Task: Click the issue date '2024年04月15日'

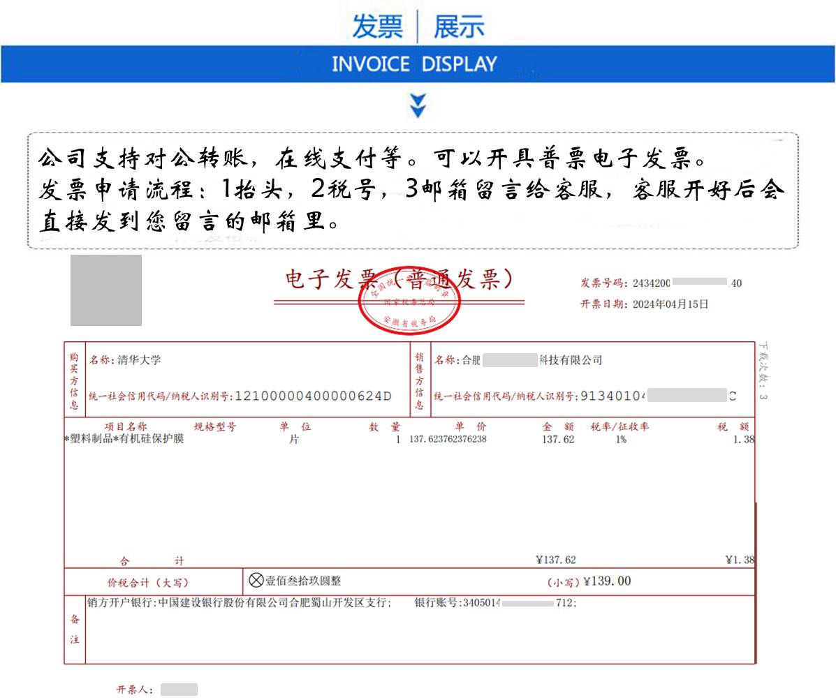Action: coord(670,304)
